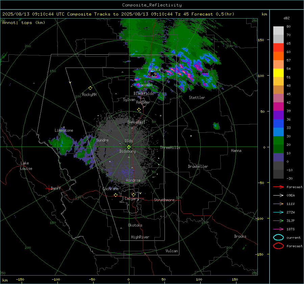Click the Blackfalds city label
304x284 pixels.
(144, 94)
